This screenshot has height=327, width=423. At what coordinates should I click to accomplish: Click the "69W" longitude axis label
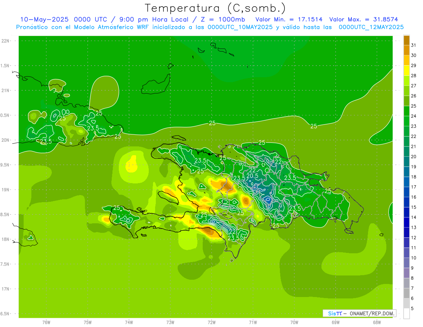(x=336, y=322)
